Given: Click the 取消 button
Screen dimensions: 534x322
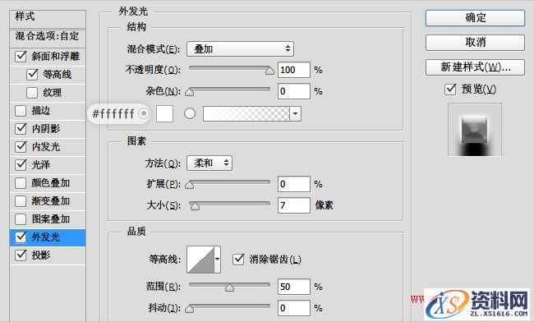Looking at the screenshot, I should click(x=475, y=43).
